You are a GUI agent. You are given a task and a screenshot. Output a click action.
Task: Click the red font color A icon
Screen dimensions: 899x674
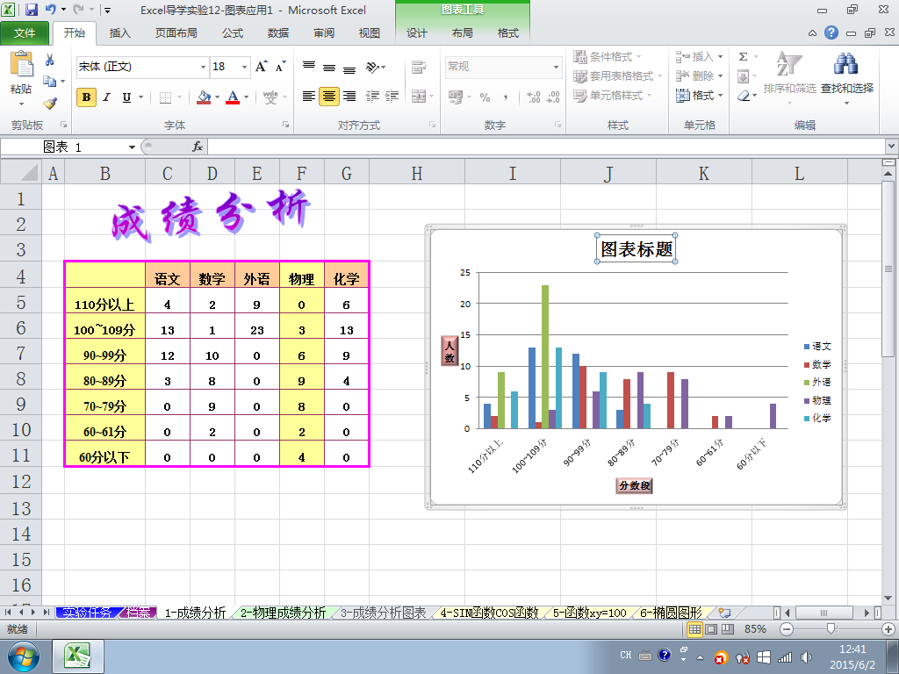[233, 97]
